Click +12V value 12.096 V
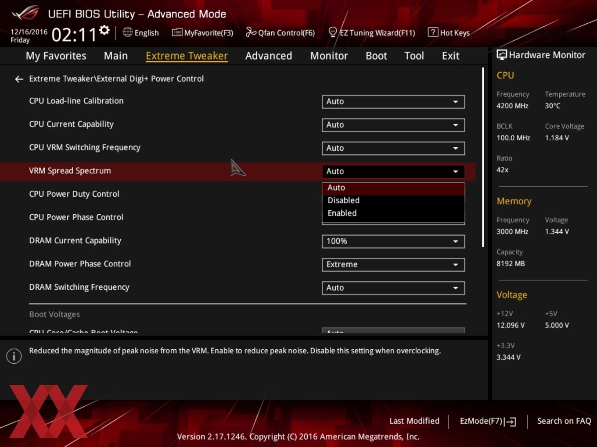 click(x=511, y=326)
